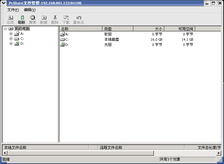Open the 文件(F) menu
This screenshot has height=164, width=224.
13,10
